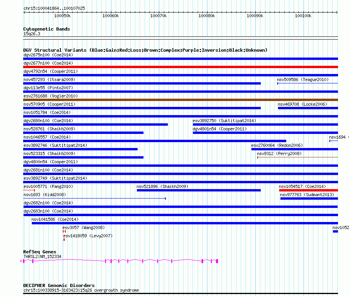Screen dimensions: 349x296
Task: Click the brown esv2761688 (Vogler2010) complex bar
Action: tap(180, 100)
